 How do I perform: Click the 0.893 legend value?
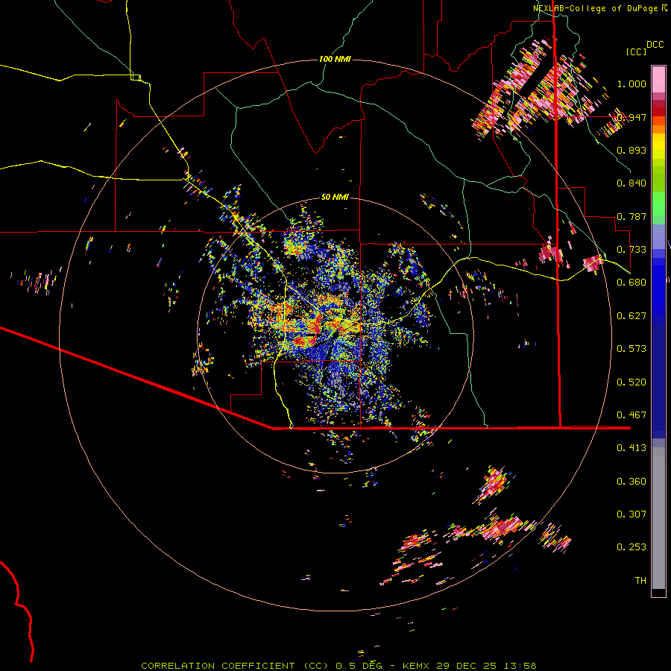(631, 150)
